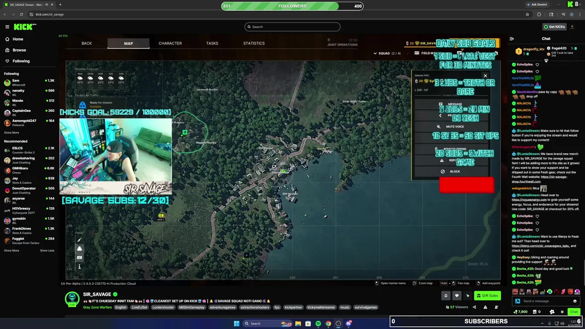
Task: Open Browse in the sidebar
Action: 19,50
